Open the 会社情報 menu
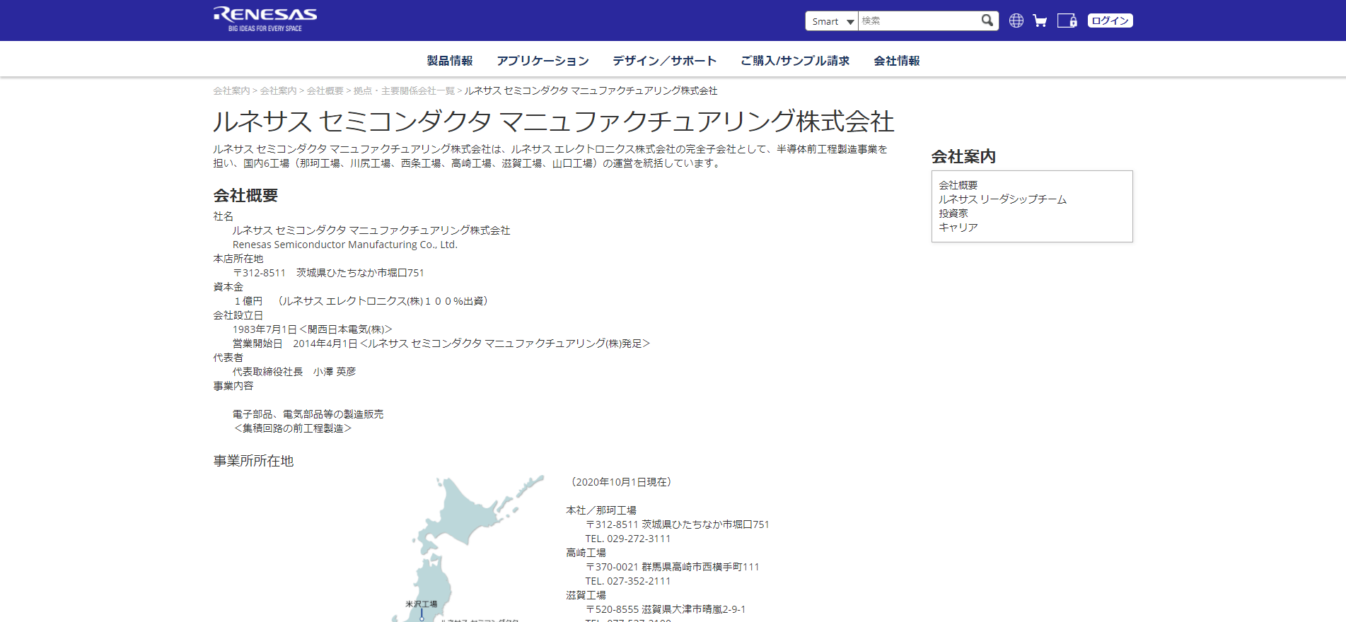Screen dimensions: 1346x622 click(896, 61)
